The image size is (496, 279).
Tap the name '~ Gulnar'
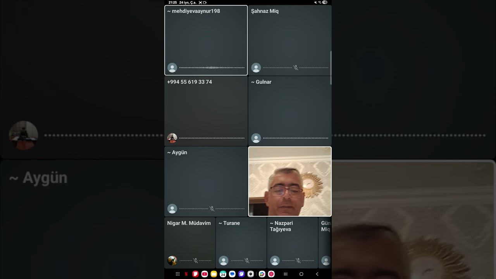tap(261, 82)
